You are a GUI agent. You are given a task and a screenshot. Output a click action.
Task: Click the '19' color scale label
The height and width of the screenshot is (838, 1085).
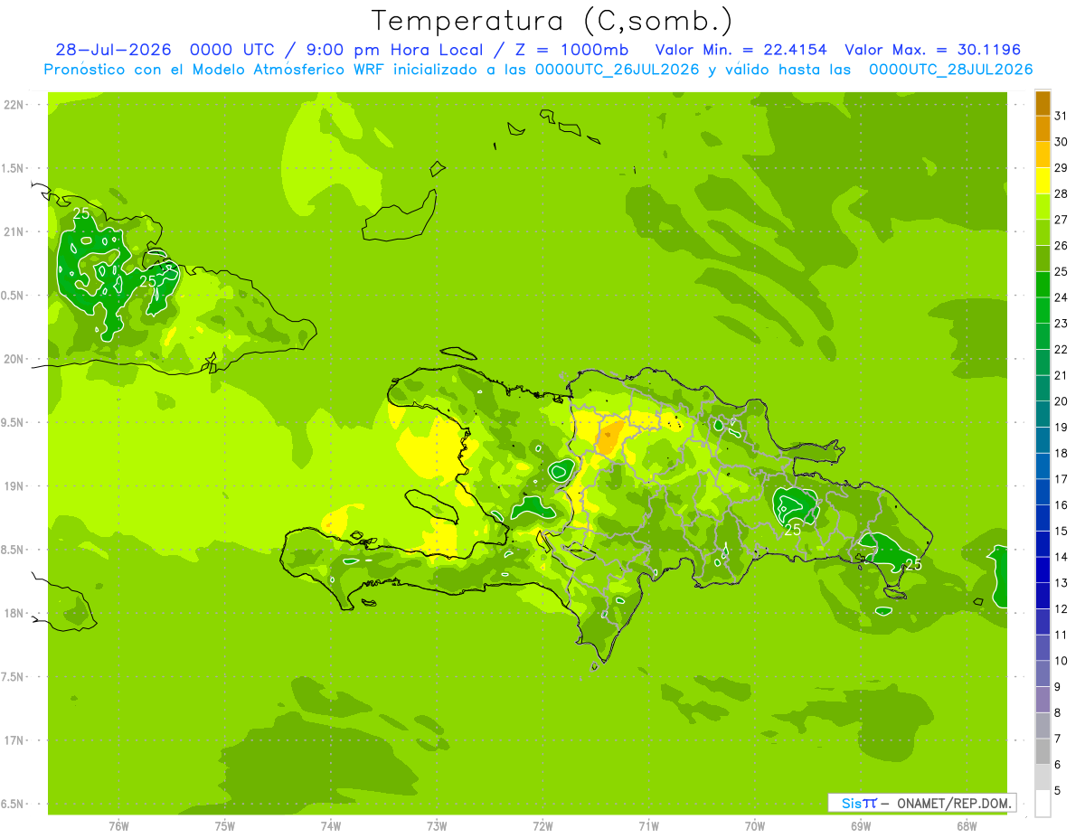pos(1061,428)
